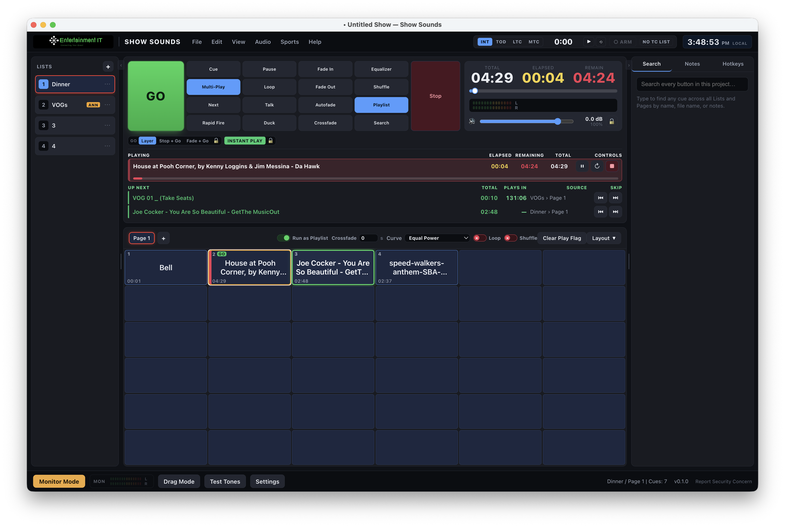Open options for list 4
The width and height of the screenshot is (785, 527).
107,146
